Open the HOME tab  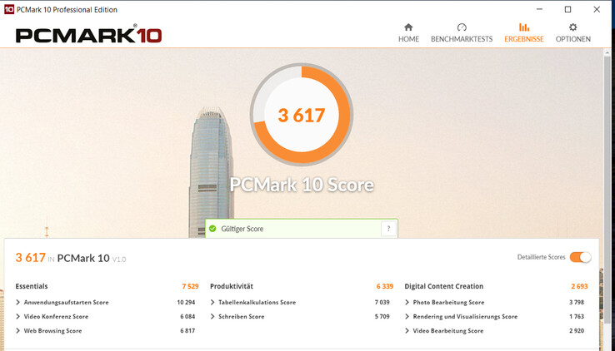[408, 33]
